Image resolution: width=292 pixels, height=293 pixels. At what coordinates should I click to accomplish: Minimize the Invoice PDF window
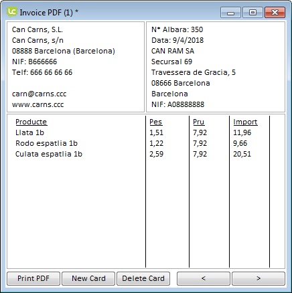230,12
